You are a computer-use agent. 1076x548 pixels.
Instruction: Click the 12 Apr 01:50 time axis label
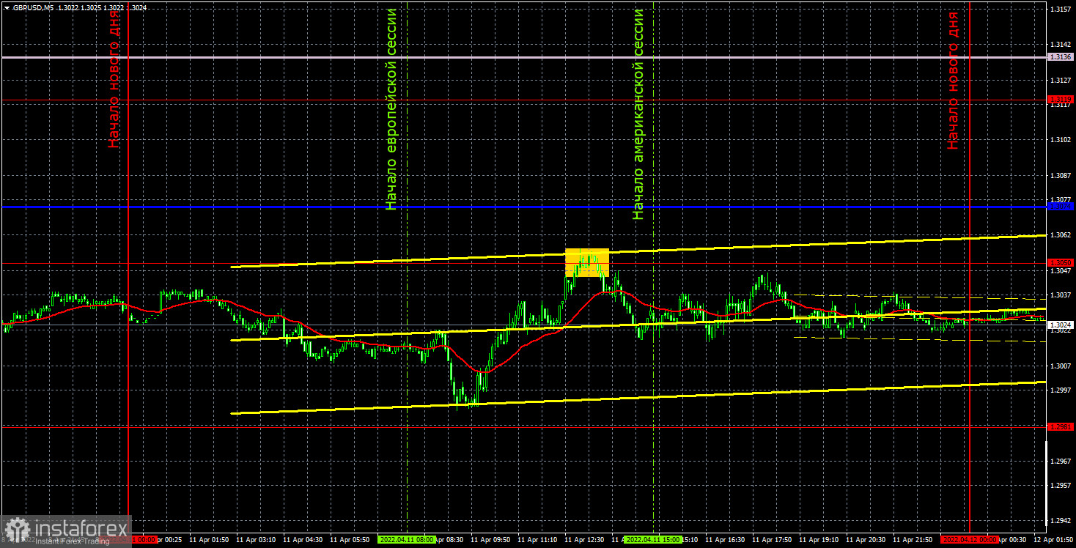tap(1053, 539)
